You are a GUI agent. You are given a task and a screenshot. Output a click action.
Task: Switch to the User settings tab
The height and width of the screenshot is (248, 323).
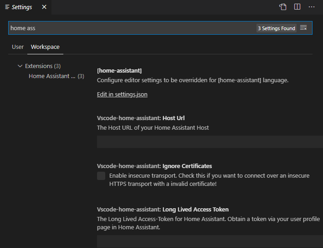point(18,47)
